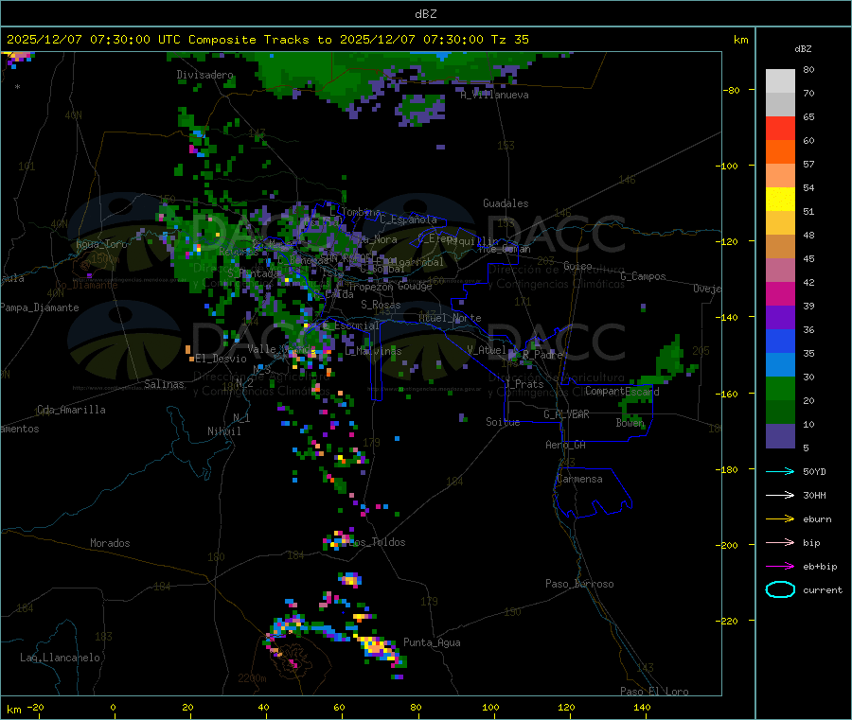
Task: Click the 'G_ALVEAR' map label
Action: coord(566,414)
